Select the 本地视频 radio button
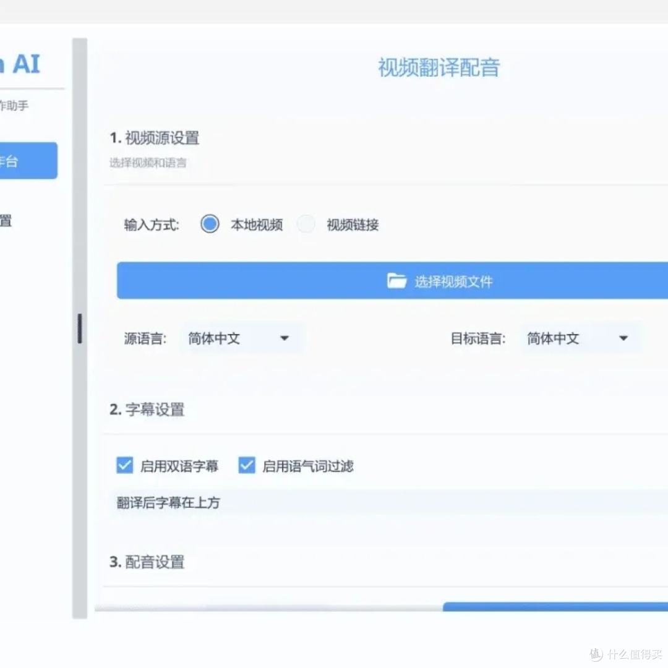The image size is (668, 668). pyautogui.click(x=210, y=224)
